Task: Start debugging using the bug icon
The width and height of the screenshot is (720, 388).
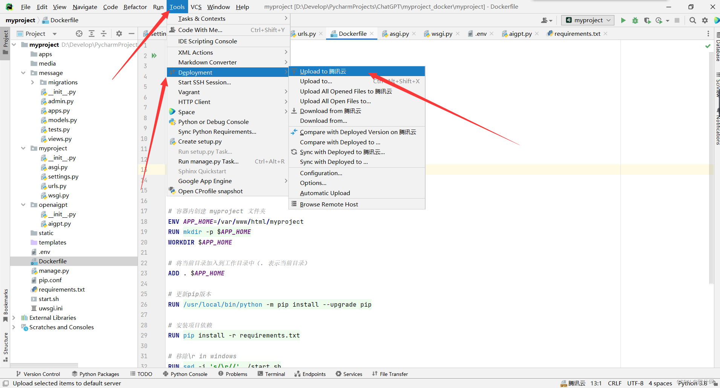Action: (635, 20)
